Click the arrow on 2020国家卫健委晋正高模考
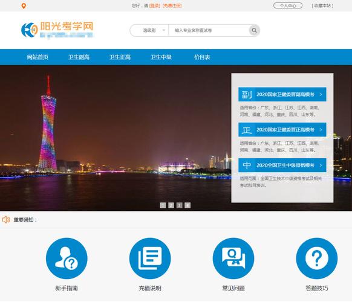This screenshot has width=352, height=302. click(x=321, y=130)
